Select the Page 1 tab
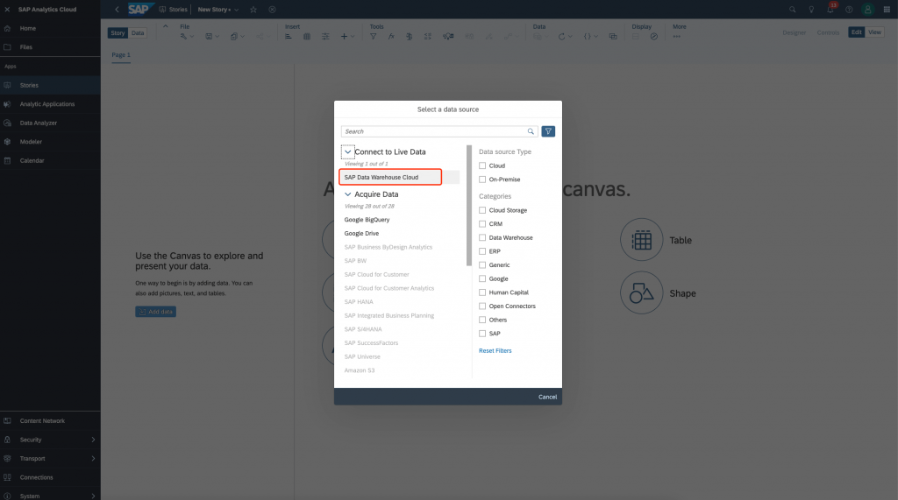This screenshot has width=898, height=500. click(x=121, y=55)
